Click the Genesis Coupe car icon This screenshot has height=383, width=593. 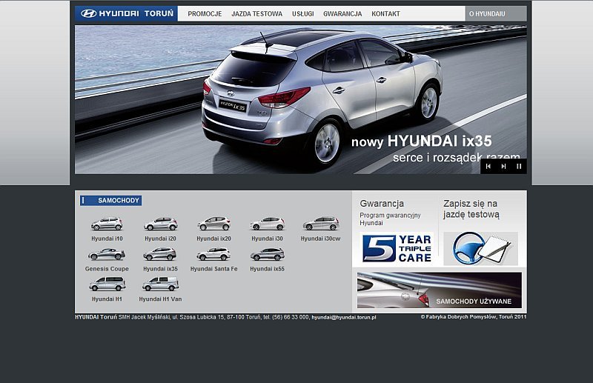[x=107, y=254]
